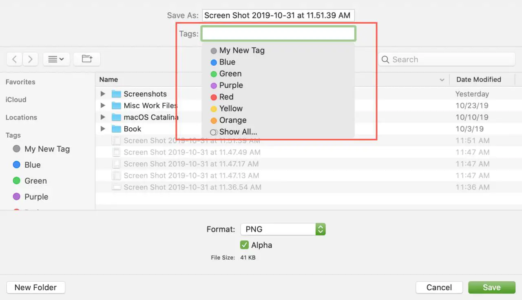Select My New Tag from dropdown list

point(241,51)
